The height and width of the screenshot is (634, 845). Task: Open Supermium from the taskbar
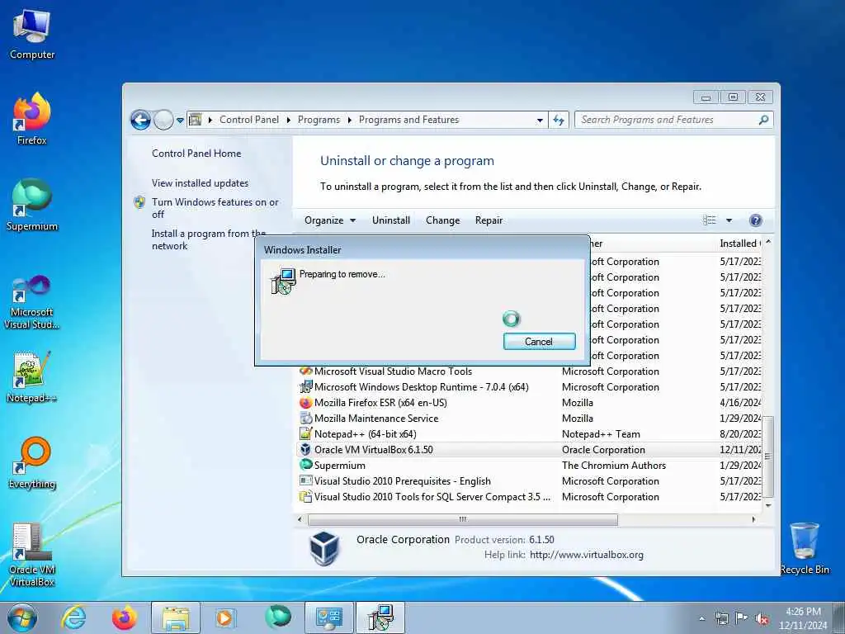pos(278,617)
